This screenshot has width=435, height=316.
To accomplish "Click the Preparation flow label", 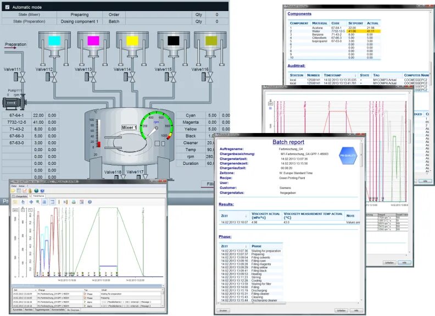I will pos(15,44).
